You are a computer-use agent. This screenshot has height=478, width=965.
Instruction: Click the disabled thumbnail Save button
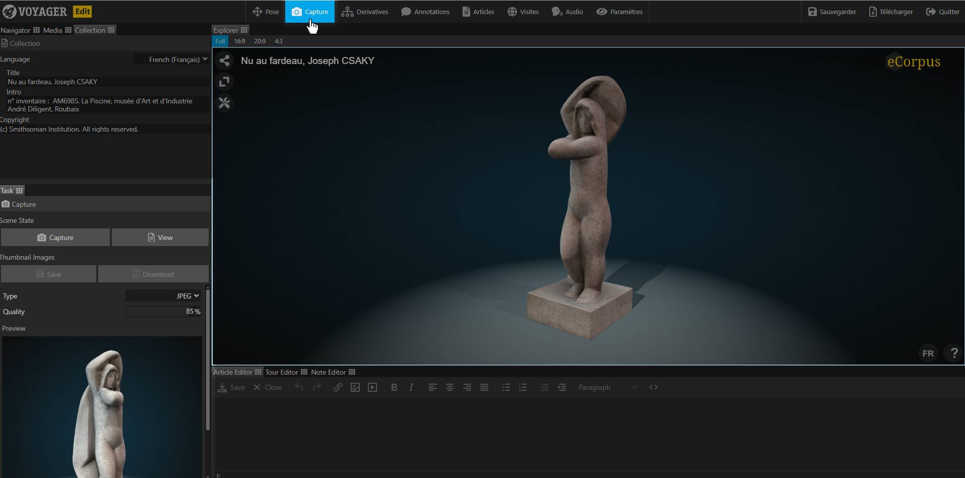(x=48, y=274)
